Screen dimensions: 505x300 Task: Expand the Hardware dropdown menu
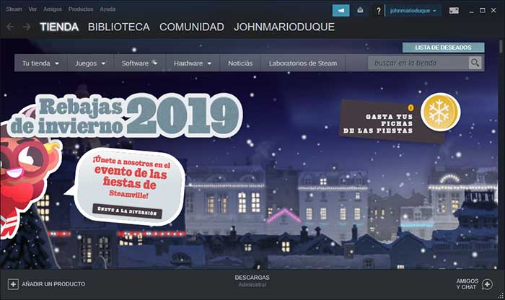pyautogui.click(x=193, y=63)
